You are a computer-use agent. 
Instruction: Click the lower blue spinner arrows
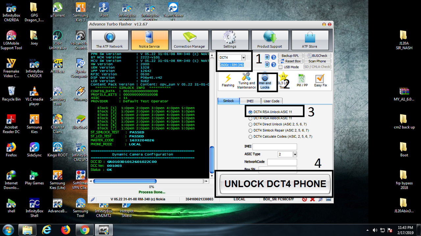267,65
